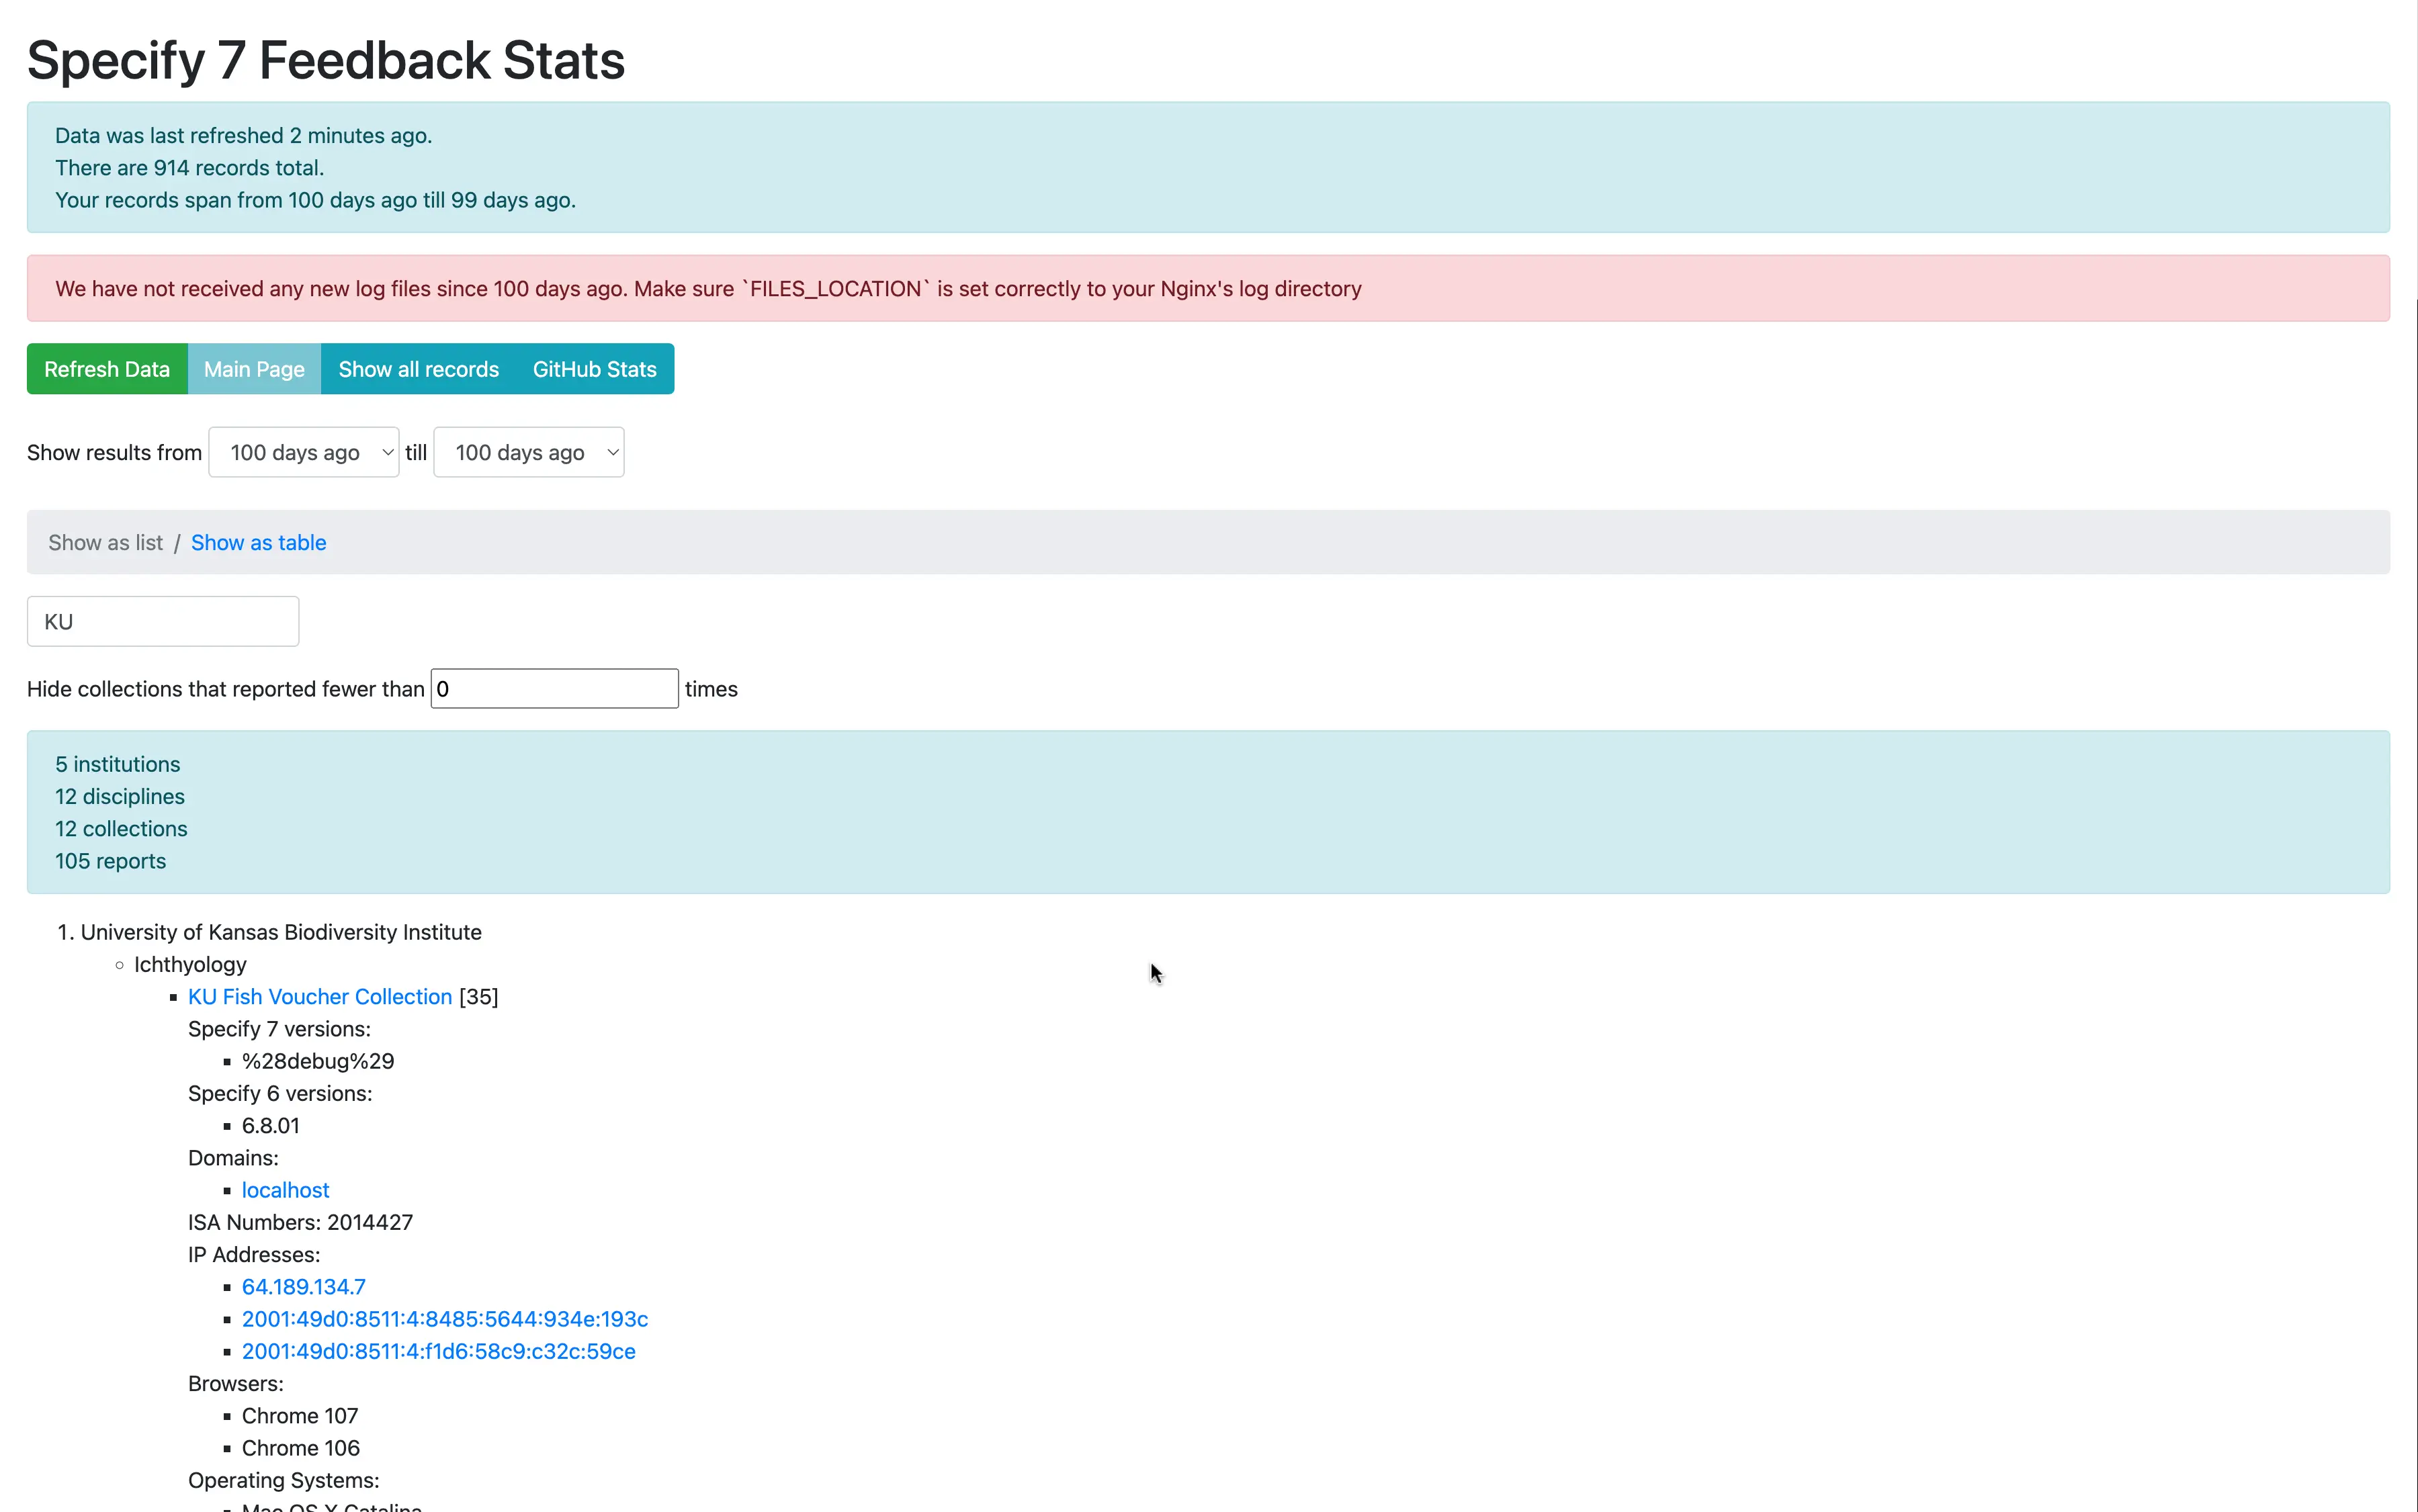This screenshot has height=1512, width=2418.
Task: Open the localhost domain link
Action: tap(285, 1190)
